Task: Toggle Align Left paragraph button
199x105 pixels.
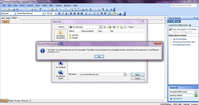Action: (x=71, y=14)
